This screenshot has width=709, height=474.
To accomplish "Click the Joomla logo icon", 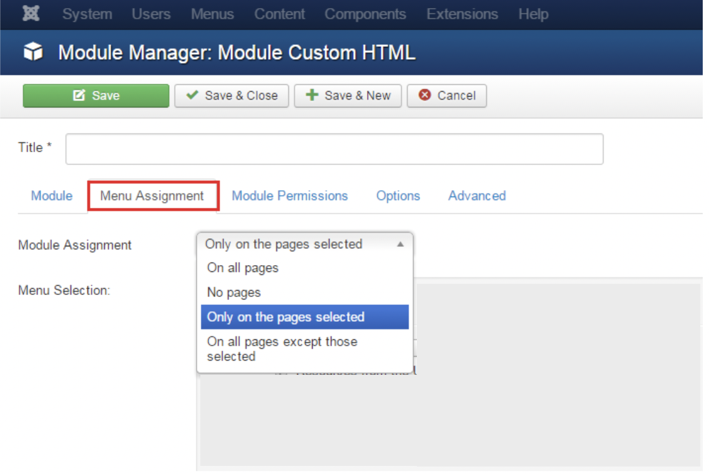I will [31, 14].
